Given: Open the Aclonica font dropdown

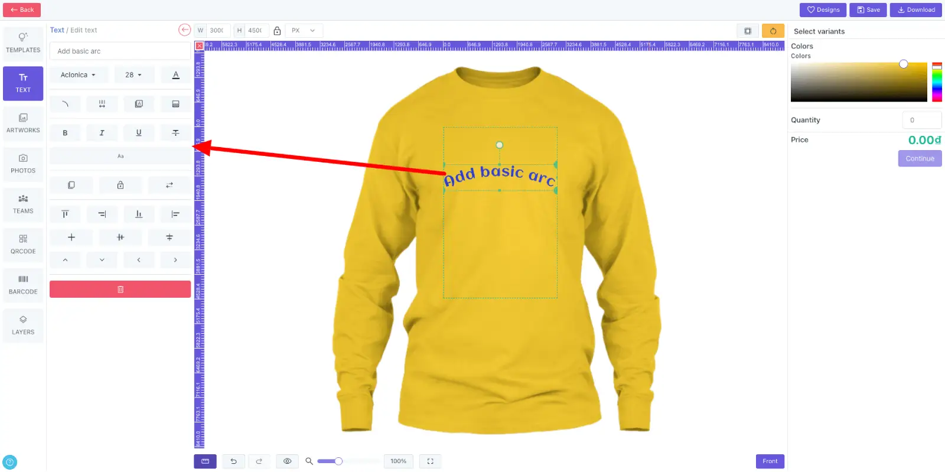Looking at the screenshot, I should [x=79, y=75].
